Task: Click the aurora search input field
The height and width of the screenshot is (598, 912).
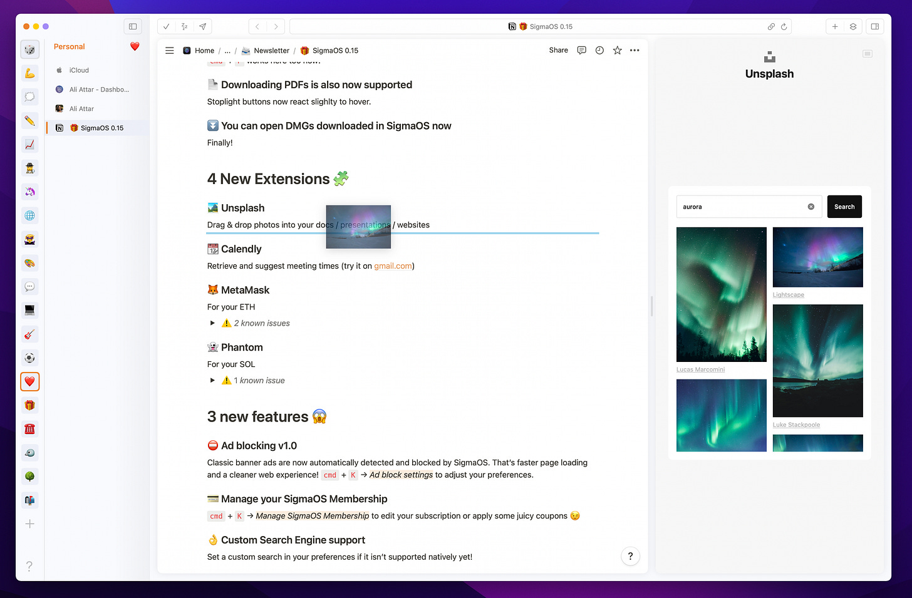Action: (x=749, y=207)
